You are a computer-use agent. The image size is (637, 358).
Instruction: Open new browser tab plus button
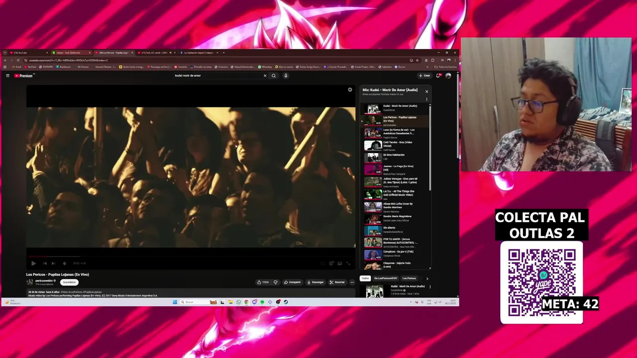pos(223,53)
